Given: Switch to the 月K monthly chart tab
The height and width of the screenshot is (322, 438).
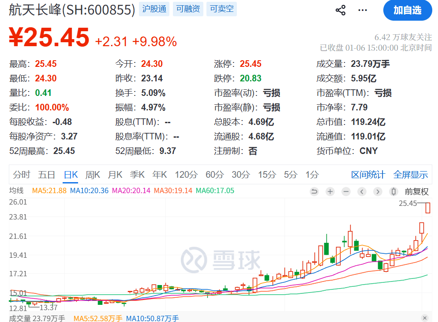Looking at the screenshot, I should pyautogui.click(x=115, y=175).
